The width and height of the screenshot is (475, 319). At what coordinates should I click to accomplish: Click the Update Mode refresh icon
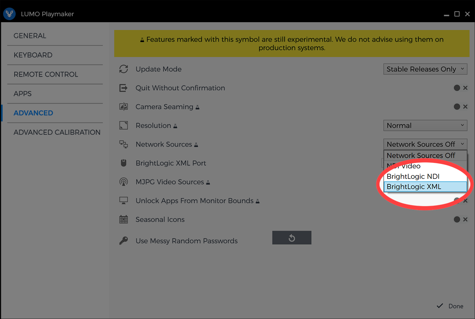point(123,69)
